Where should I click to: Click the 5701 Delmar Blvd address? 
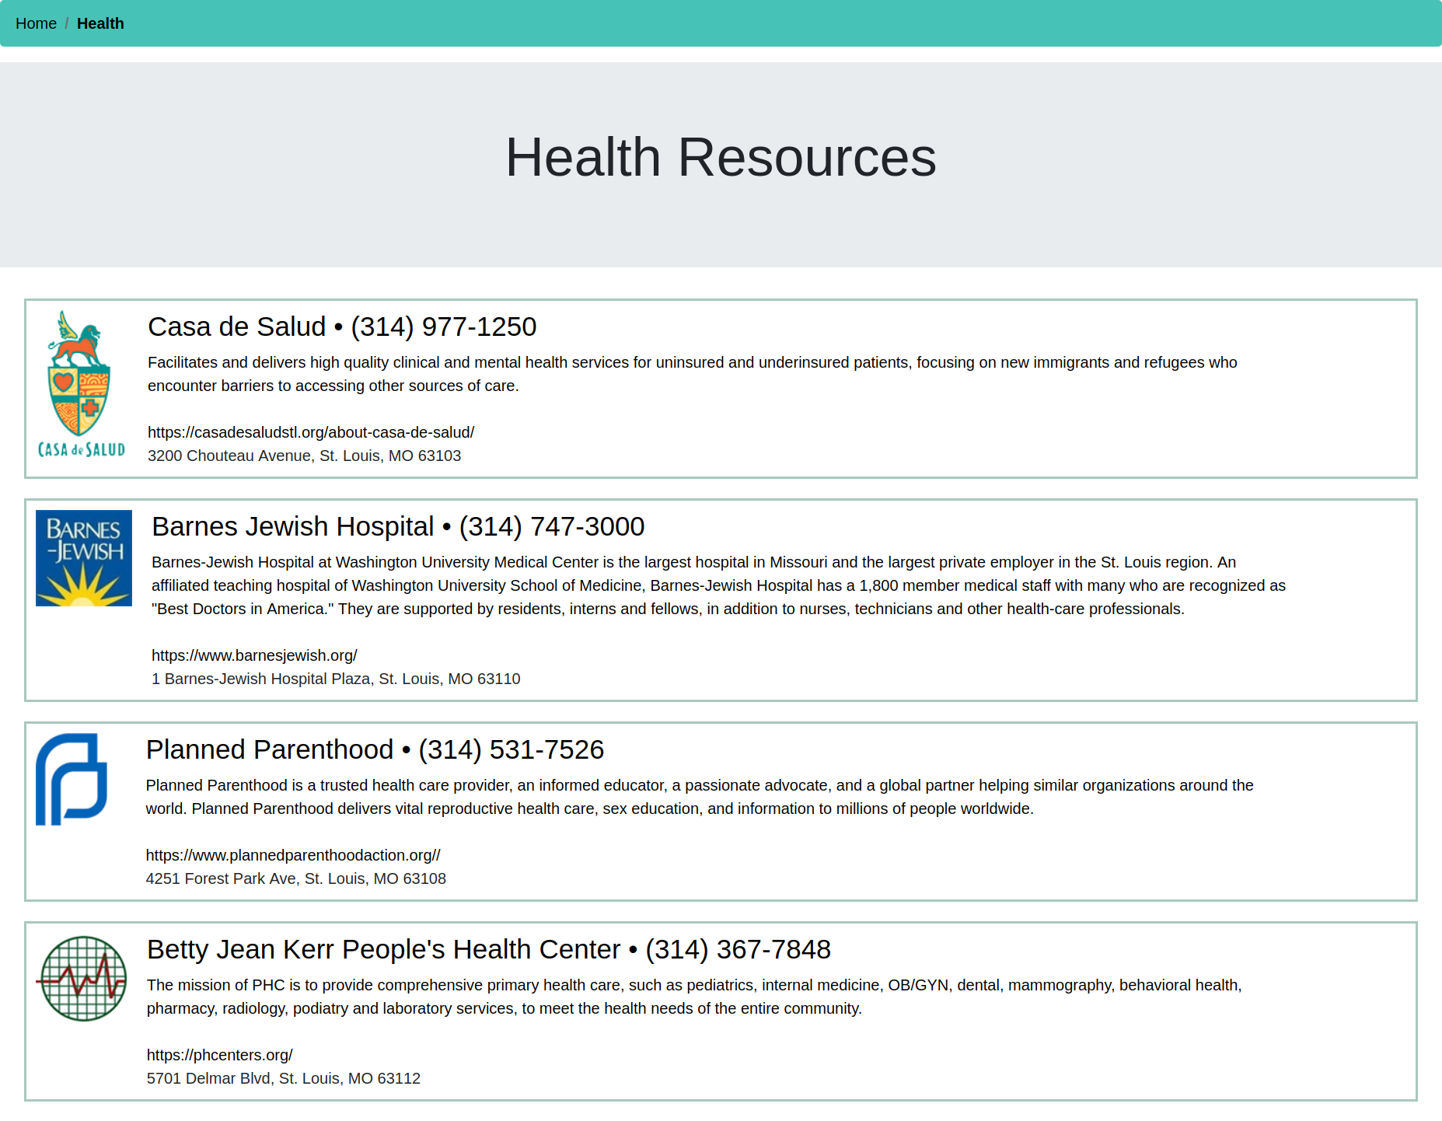click(x=284, y=1078)
